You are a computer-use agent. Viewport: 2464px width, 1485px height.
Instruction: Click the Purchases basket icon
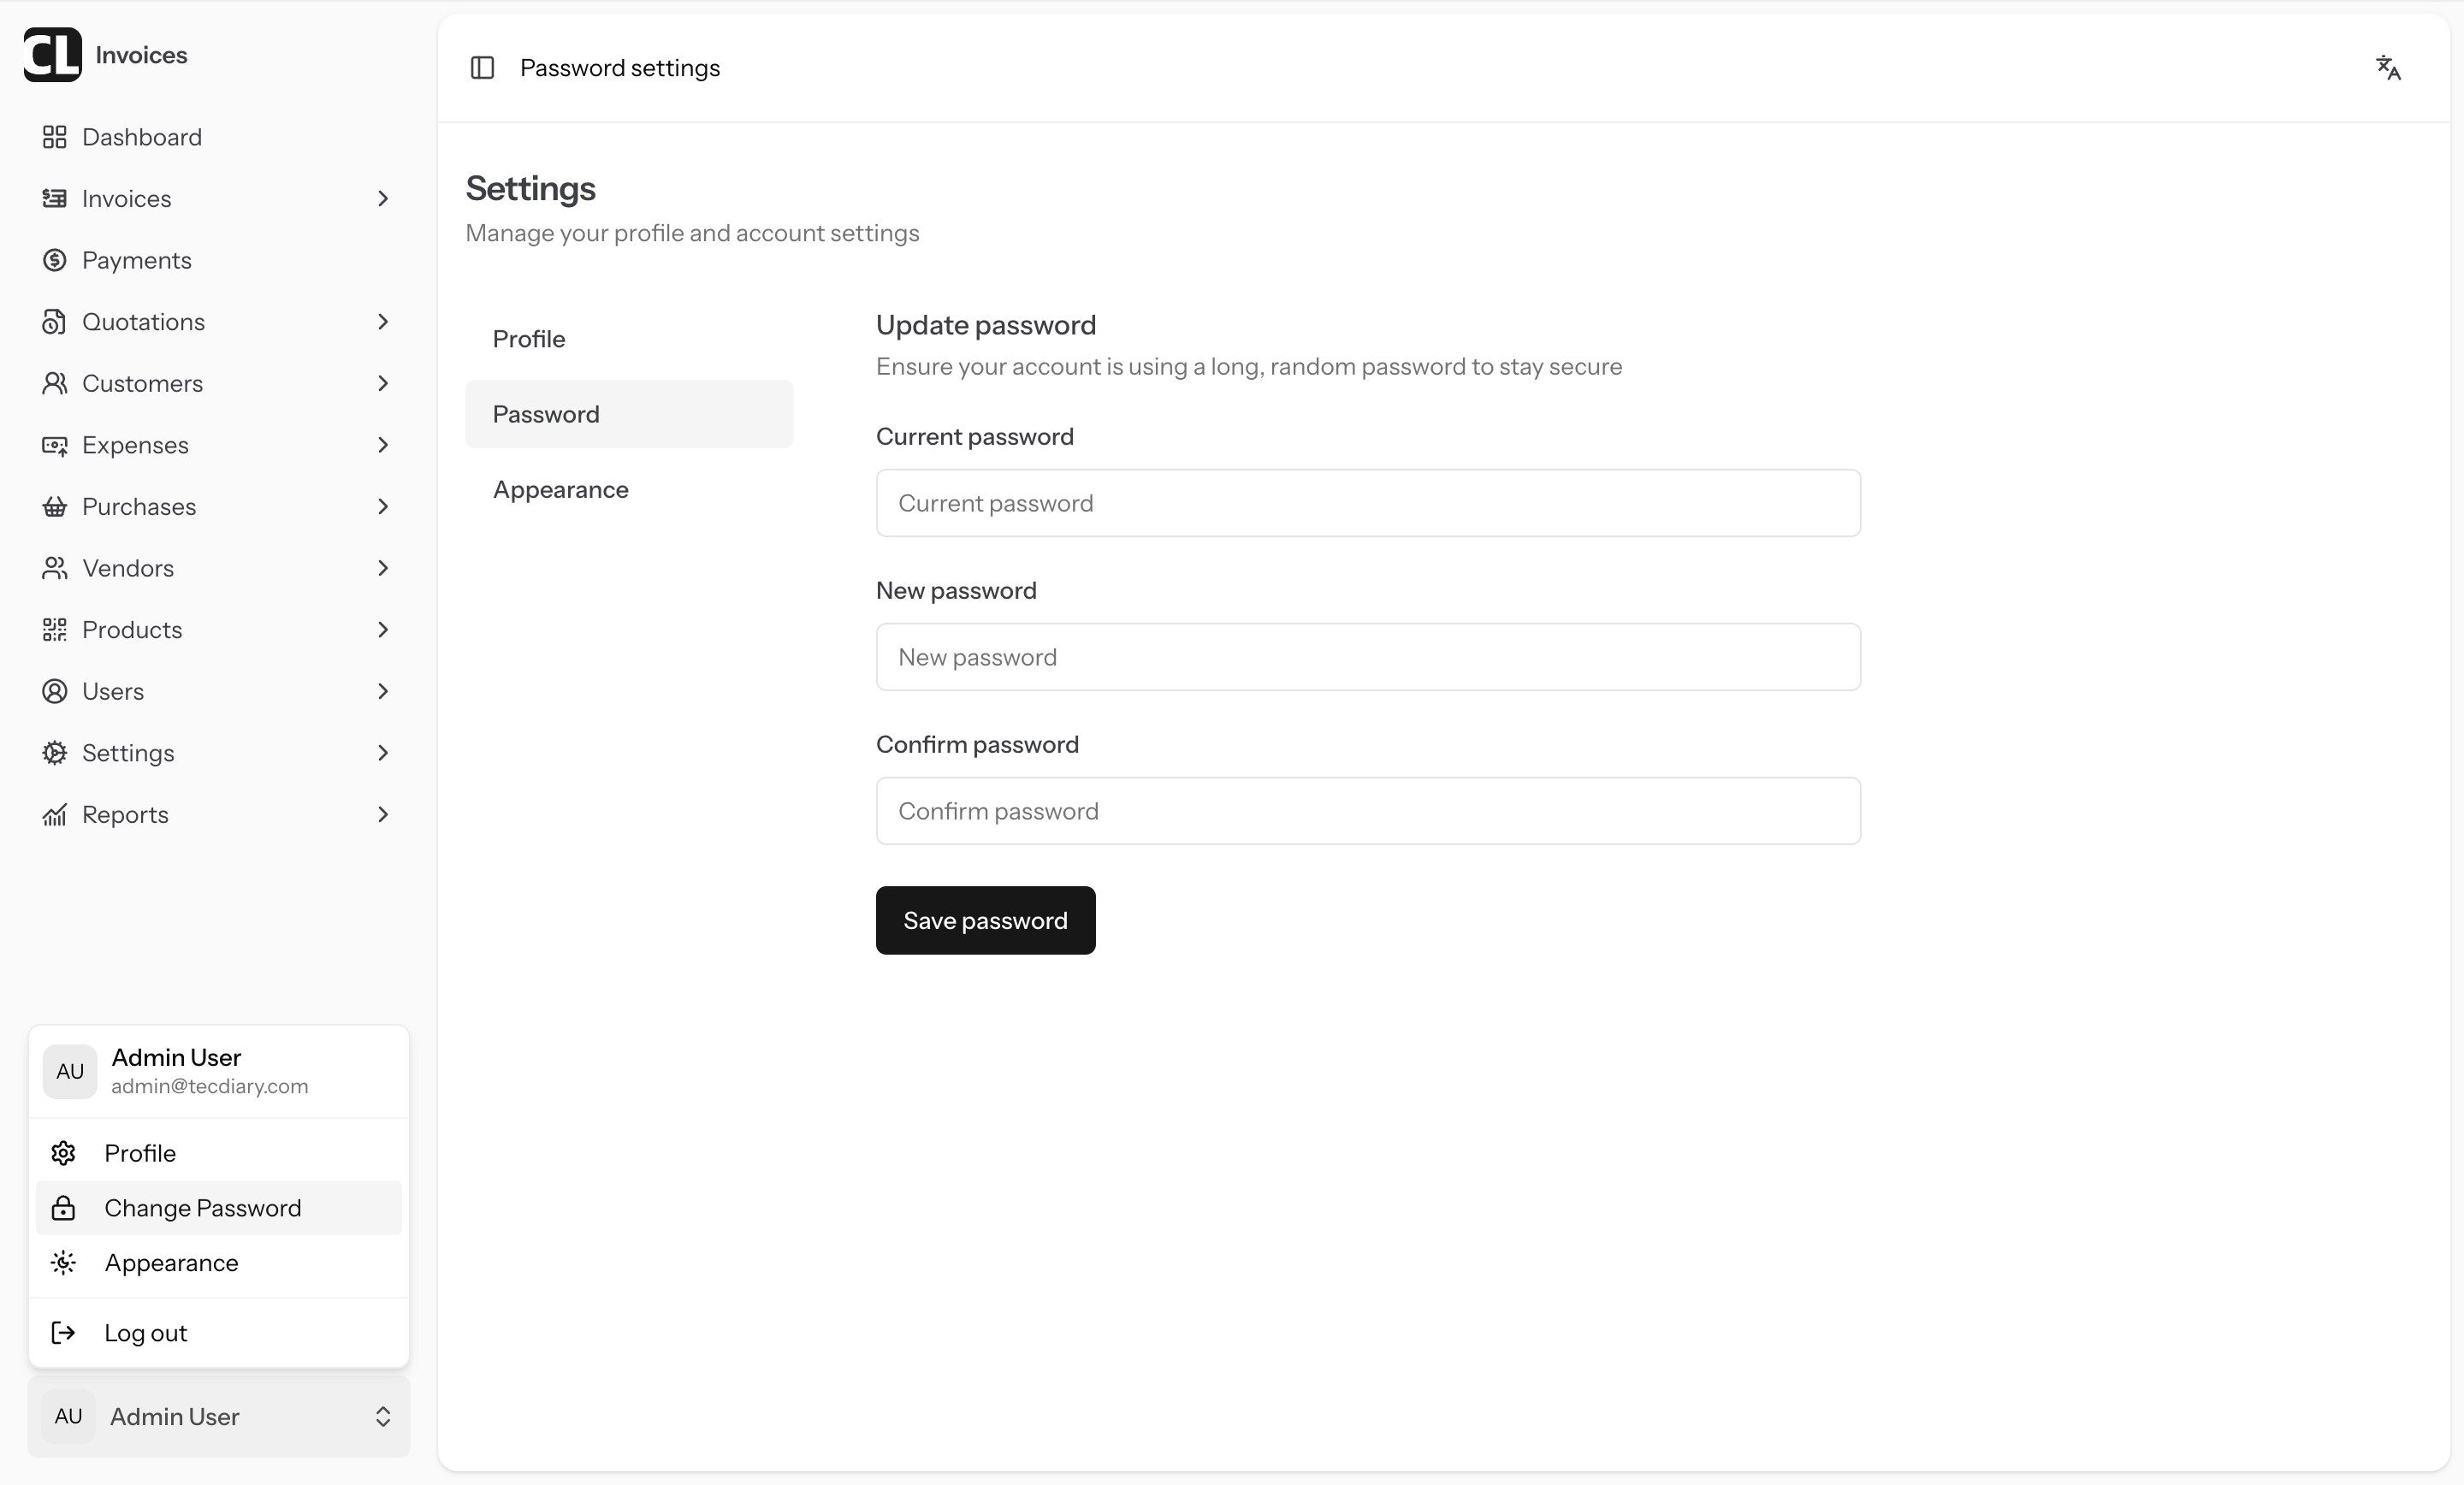pyautogui.click(x=55, y=507)
